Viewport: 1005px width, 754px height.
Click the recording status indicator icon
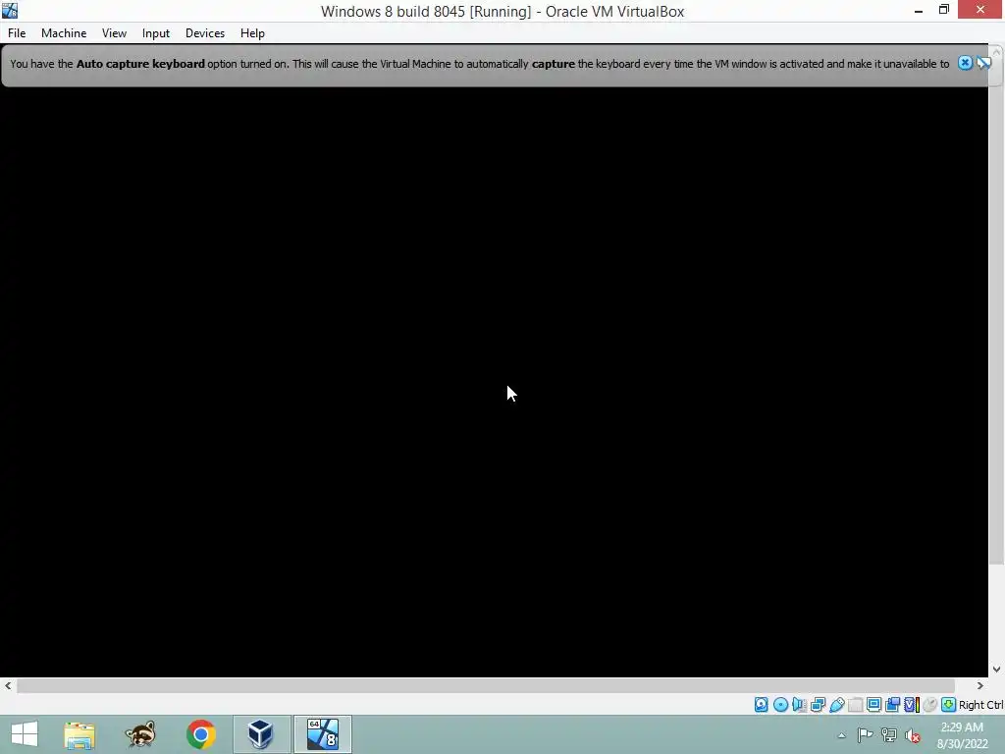pyautogui.click(x=892, y=705)
